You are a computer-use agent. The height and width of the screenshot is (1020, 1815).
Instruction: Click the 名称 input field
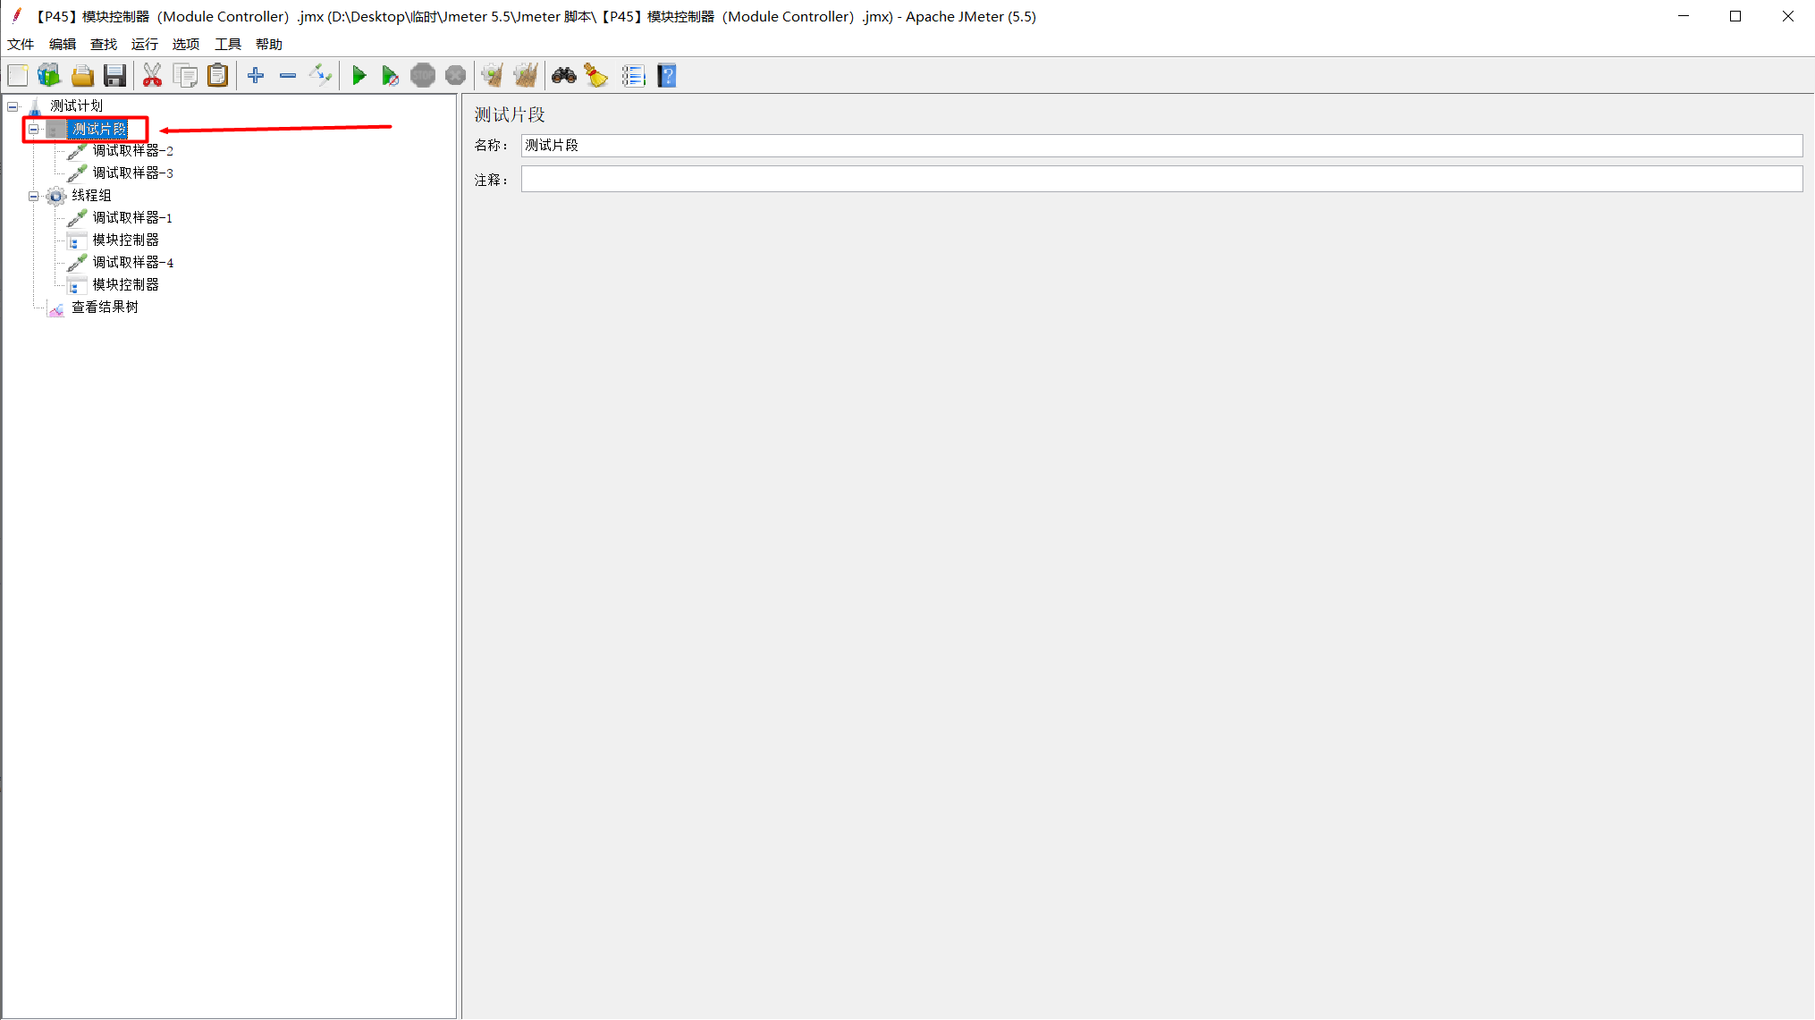(x=1161, y=146)
